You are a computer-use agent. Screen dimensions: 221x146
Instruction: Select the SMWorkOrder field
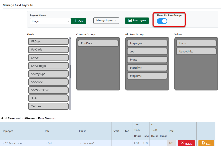pos(48,90)
